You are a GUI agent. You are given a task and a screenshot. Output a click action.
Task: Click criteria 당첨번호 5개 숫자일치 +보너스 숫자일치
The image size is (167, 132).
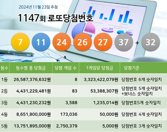(142, 91)
